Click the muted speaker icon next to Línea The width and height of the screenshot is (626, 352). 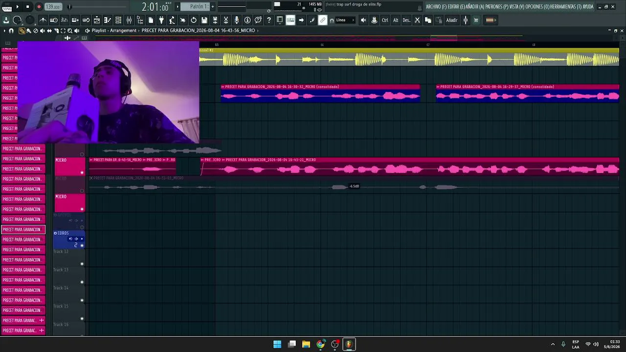click(x=363, y=20)
